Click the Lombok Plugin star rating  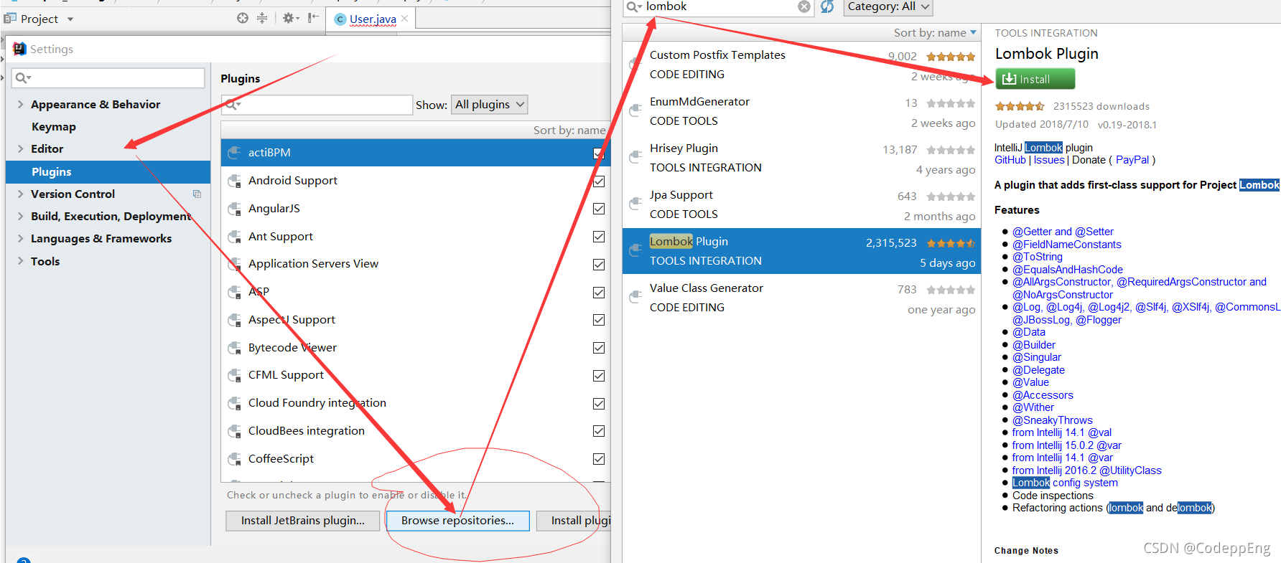coord(1020,106)
